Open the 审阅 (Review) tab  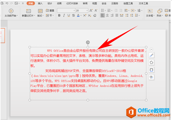tap(85, 3)
